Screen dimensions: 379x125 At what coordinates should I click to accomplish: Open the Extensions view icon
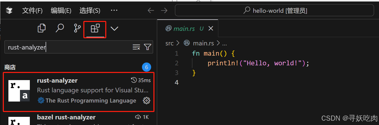(x=95, y=28)
